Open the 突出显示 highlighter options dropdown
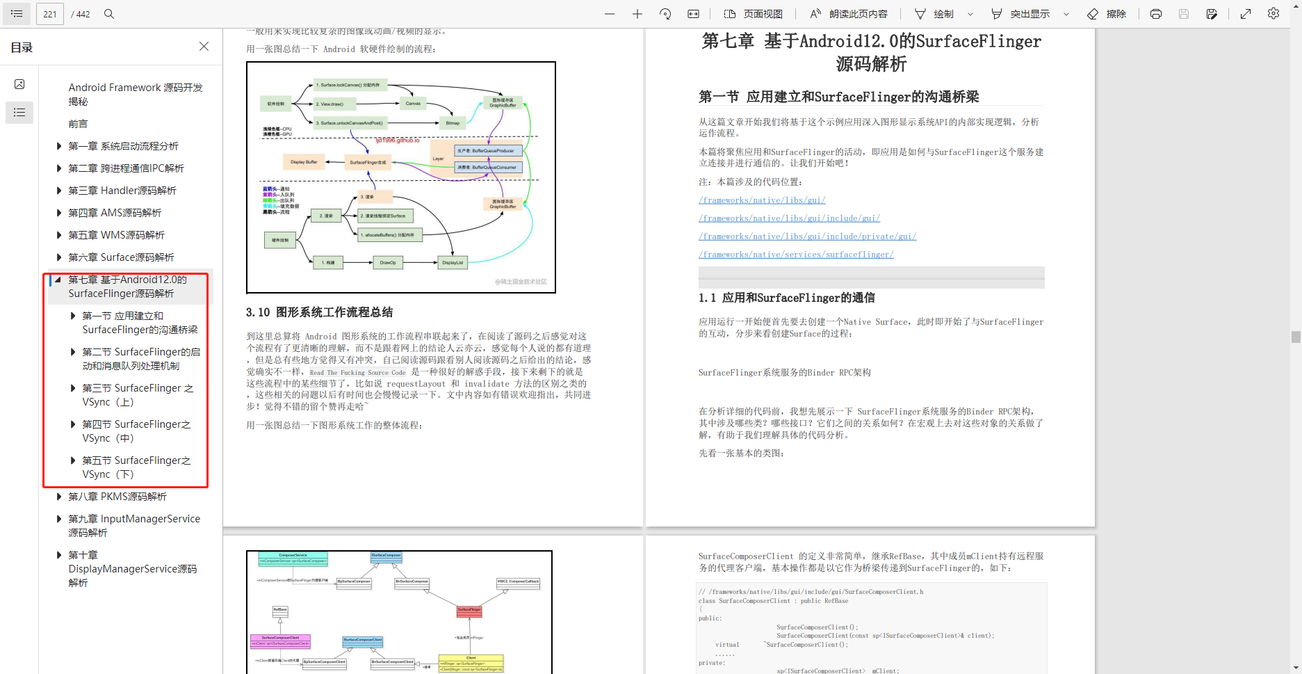Image resolution: width=1302 pixels, height=674 pixels. tap(1066, 13)
